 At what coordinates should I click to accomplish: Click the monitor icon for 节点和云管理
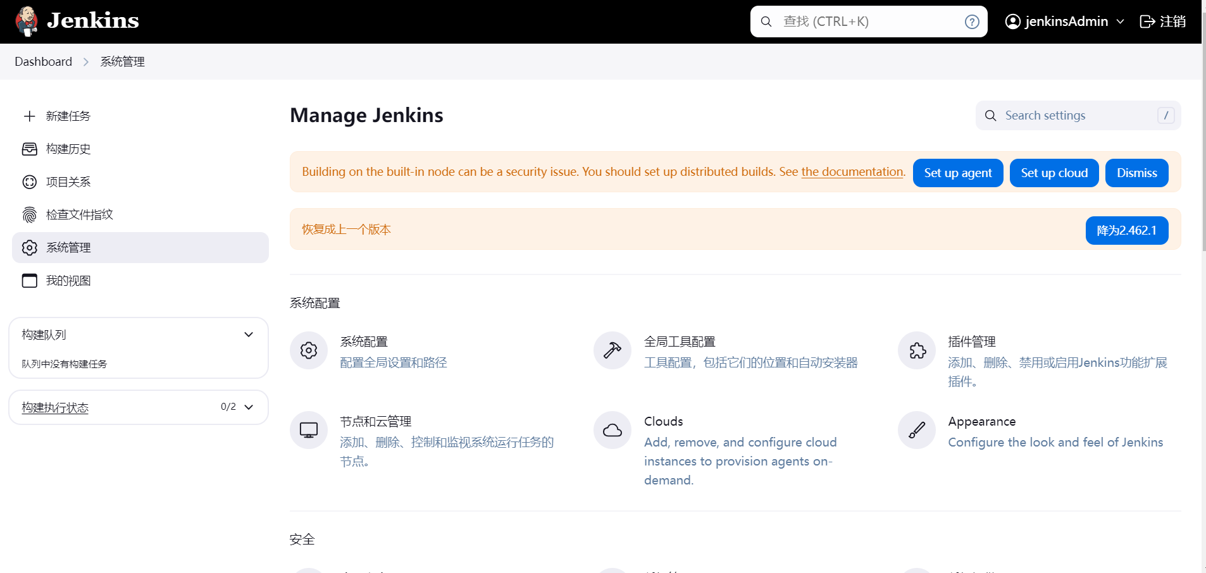pos(309,430)
